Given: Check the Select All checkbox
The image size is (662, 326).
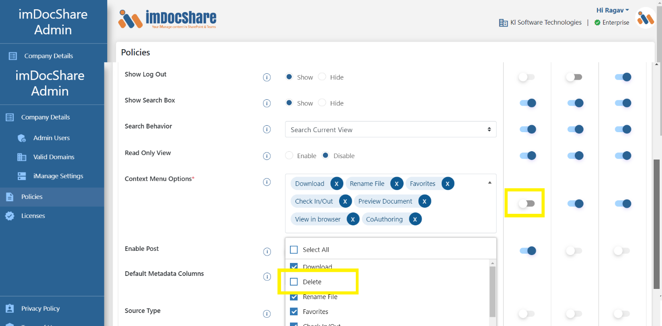Looking at the screenshot, I should click(x=294, y=249).
